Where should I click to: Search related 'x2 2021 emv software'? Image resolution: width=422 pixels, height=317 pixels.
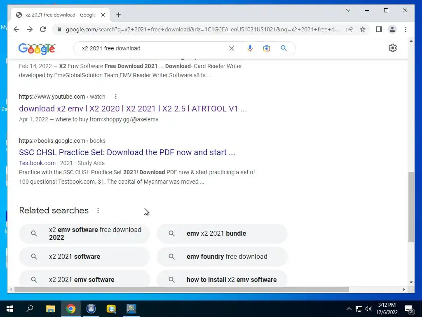[84, 279]
